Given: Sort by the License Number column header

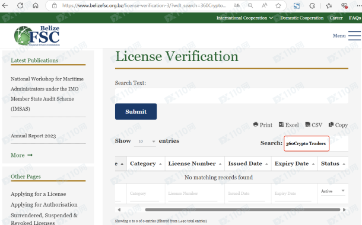Looking at the screenshot, I should pyautogui.click(x=195, y=164).
